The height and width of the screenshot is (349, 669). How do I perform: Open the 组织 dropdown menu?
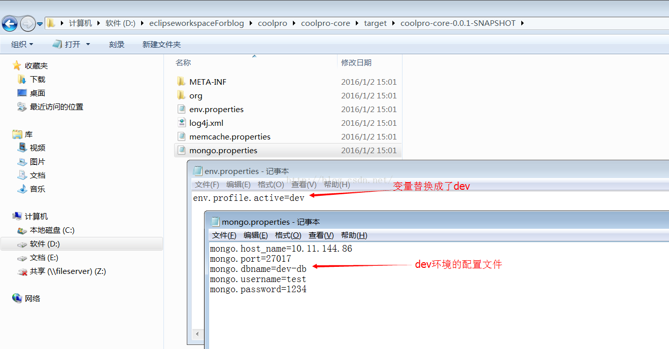22,45
